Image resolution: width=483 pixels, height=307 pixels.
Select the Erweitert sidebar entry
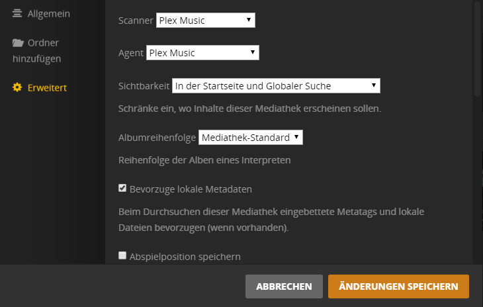pos(47,87)
